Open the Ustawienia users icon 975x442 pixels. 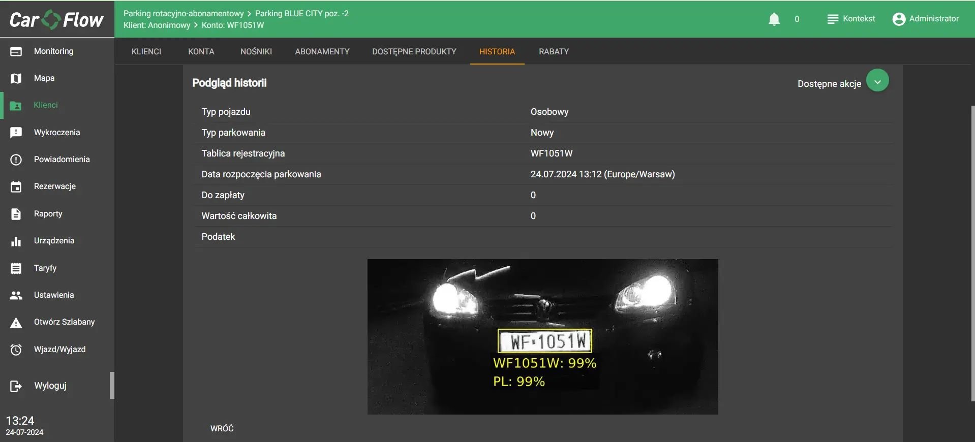coord(16,295)
